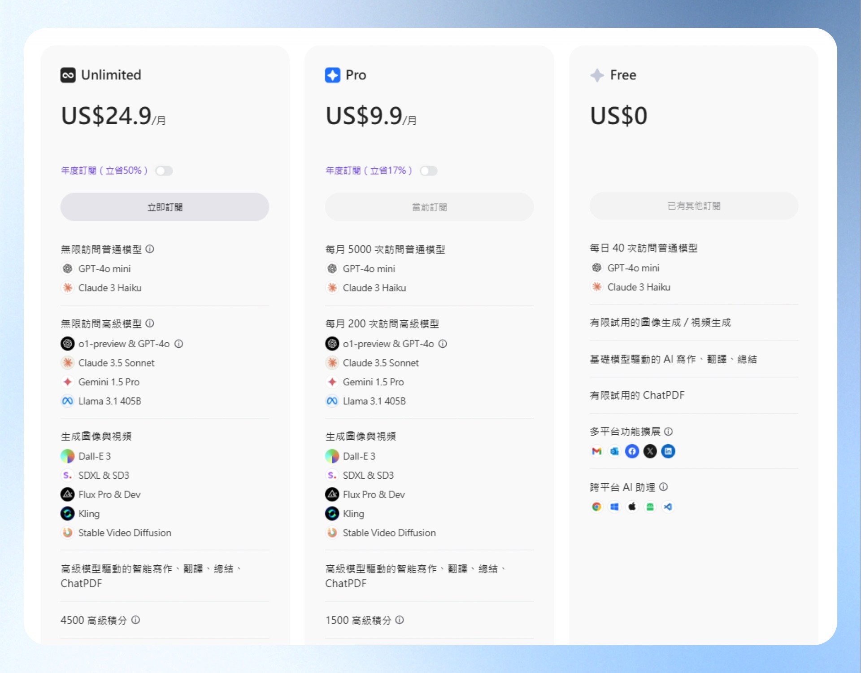
Task: Click the Gmail icon under 多平台功能擴展
Action: (596, 451)
